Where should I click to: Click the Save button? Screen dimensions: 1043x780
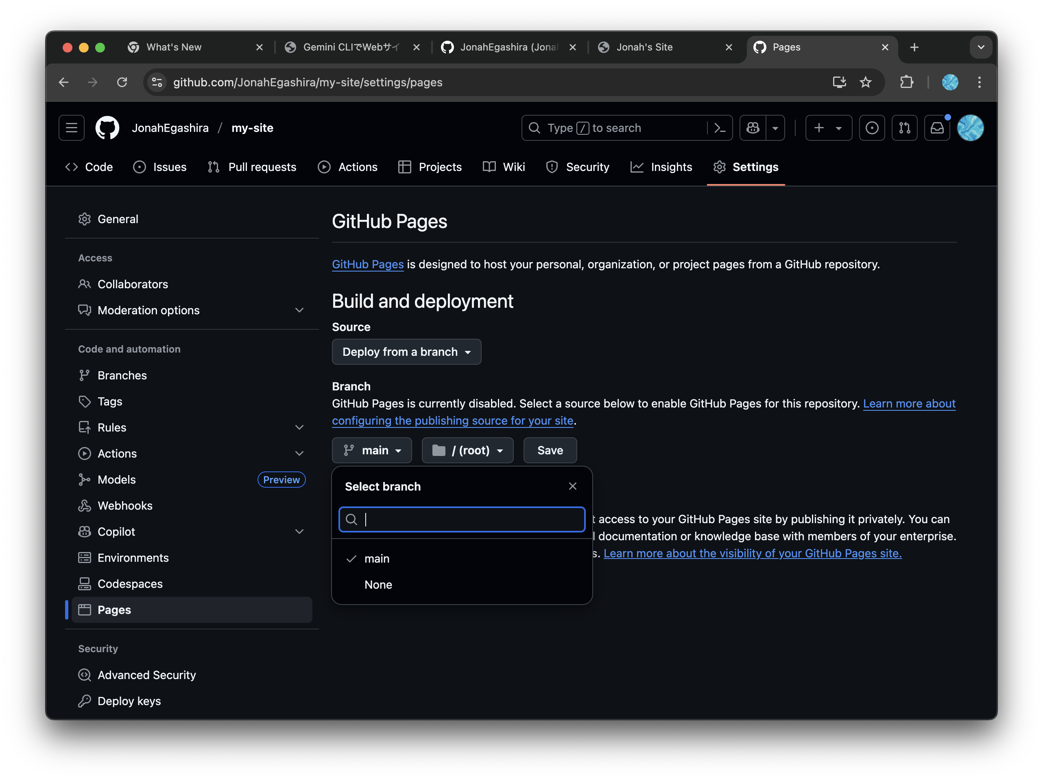[550, 450]
